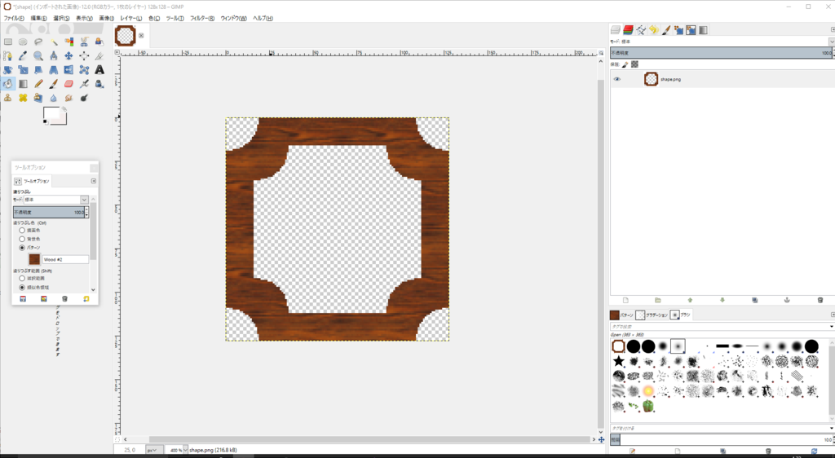Click delete tool preset trash icon
Image resolution: width=835 pixels, height=458 pixels.
[65, 299]
